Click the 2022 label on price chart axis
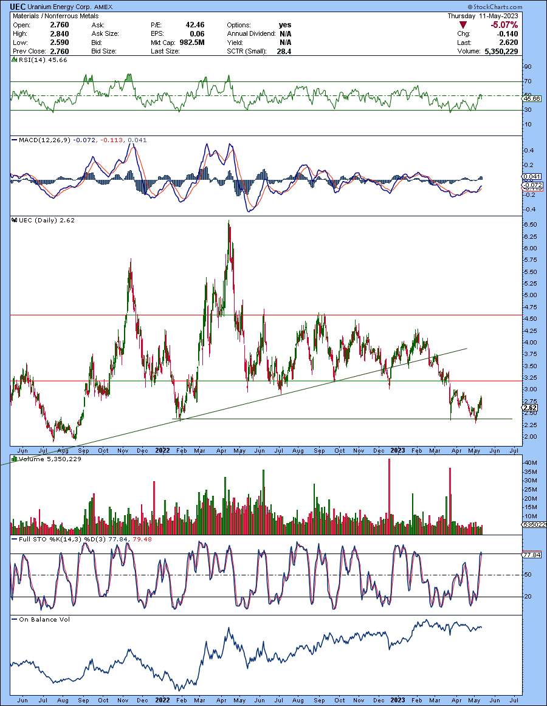Image resolution: width=547 pixels, height=706 pixels. coord(162,450)
